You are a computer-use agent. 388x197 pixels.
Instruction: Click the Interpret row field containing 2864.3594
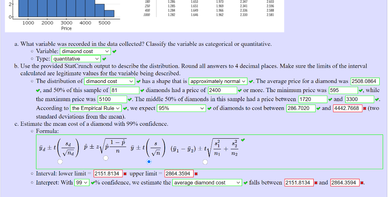coord(345,183)
